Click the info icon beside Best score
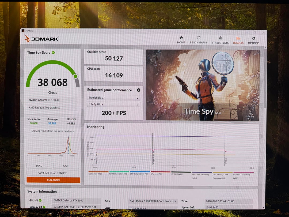Screen dimensions: 289x217 75,119
